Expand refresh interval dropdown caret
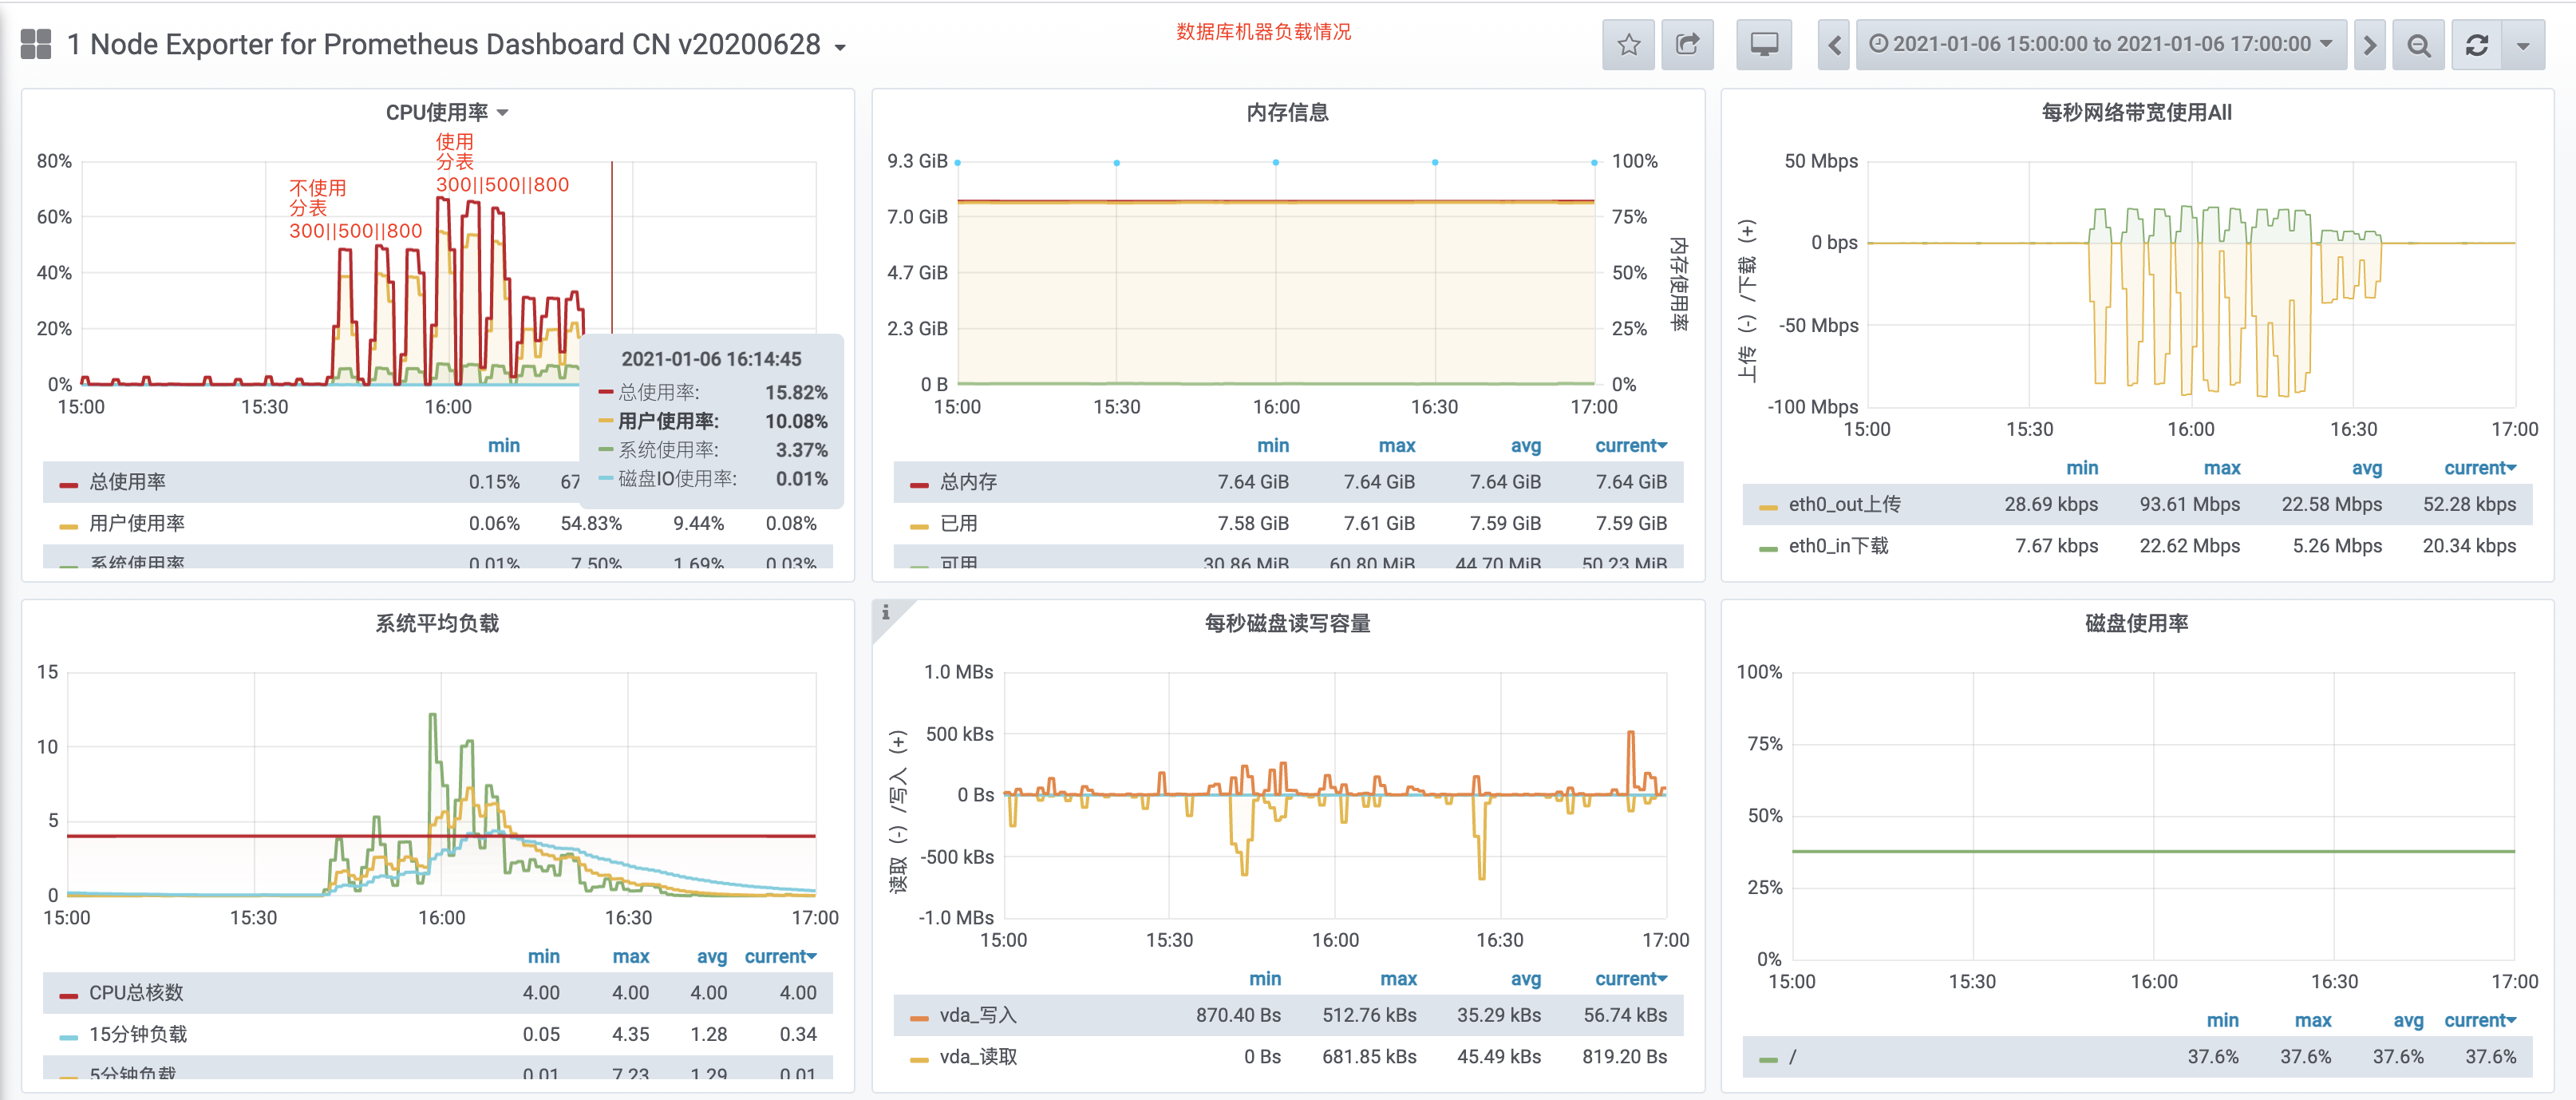The width and height of the screenshot is (2576, 1100). click(2523, 45)
